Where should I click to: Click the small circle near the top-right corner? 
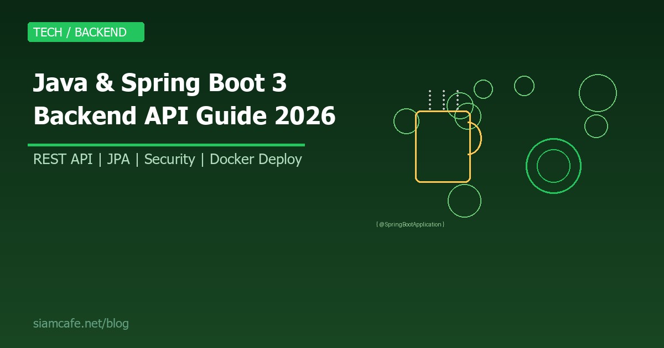click(524, 86)
